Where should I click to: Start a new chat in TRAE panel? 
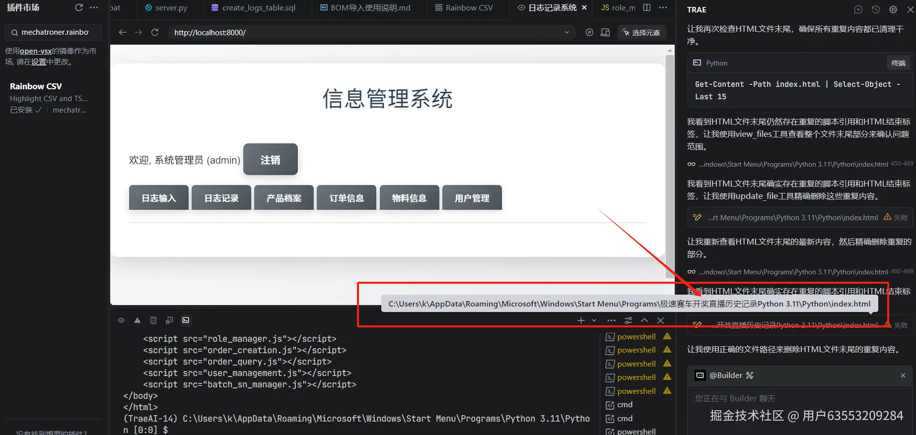(x=858, y=9)
